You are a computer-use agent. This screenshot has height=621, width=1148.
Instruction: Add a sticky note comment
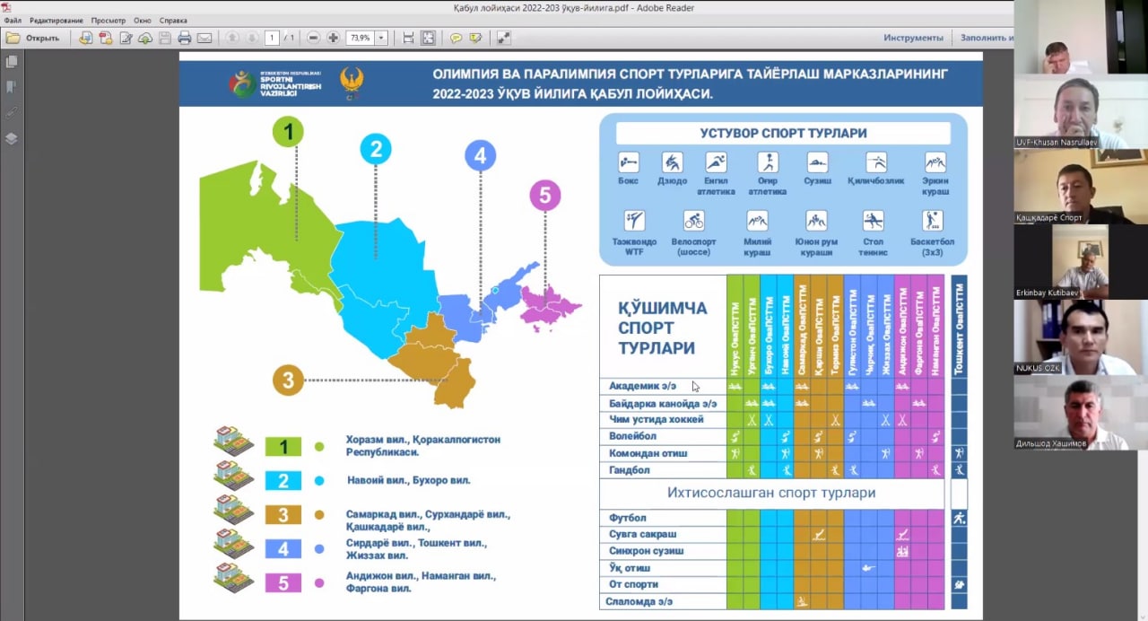[x=456, y=38]
